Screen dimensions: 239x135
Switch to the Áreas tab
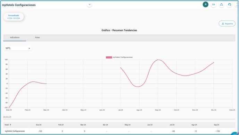pos(38,38)
